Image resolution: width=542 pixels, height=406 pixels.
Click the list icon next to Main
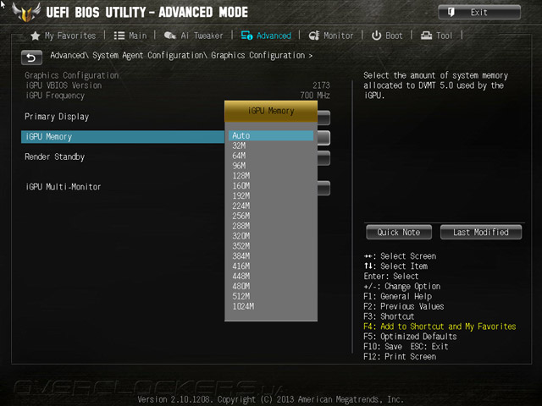[x=119, y=36]
